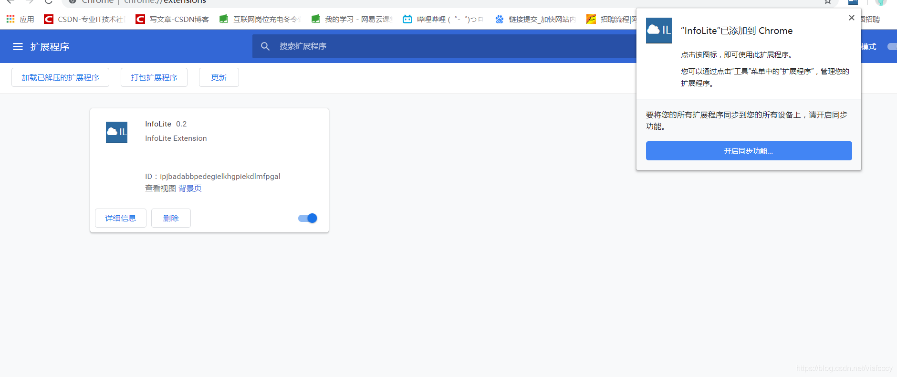Screen dimensions: 897x377
Task: Click InfoLite extension icon in card
Action: [116, 132]
